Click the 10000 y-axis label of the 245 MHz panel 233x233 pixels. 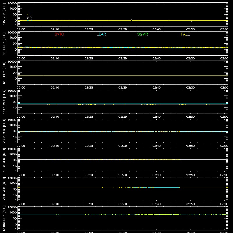(x=12, y=3)
